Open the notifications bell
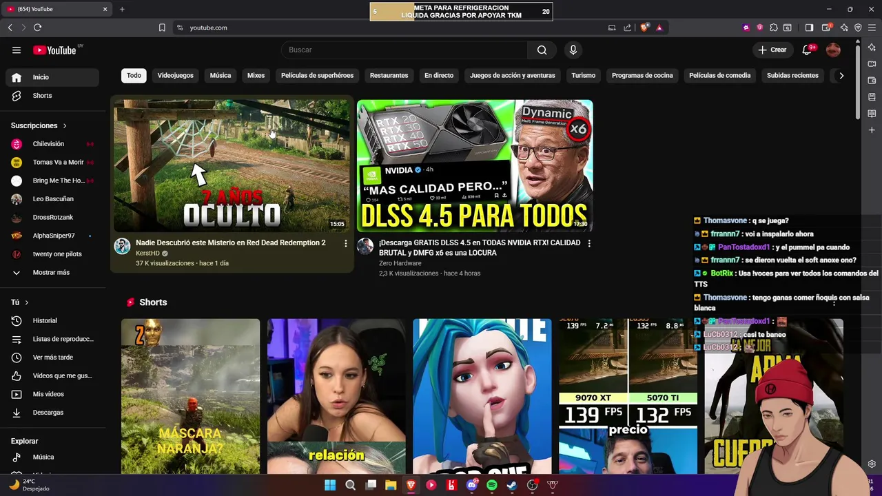This screenshot has width=882, height=496. click(807, 50)
